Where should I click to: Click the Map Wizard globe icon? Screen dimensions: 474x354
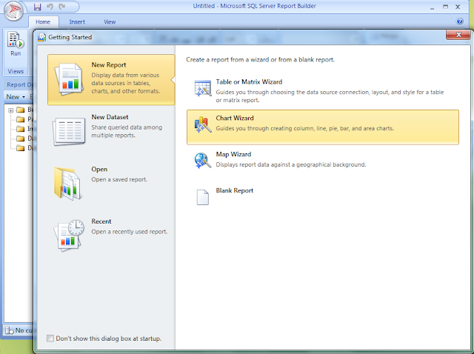point(203,161)
